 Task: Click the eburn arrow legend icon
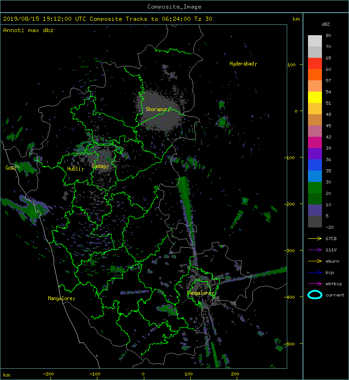(x=315, y=261)
